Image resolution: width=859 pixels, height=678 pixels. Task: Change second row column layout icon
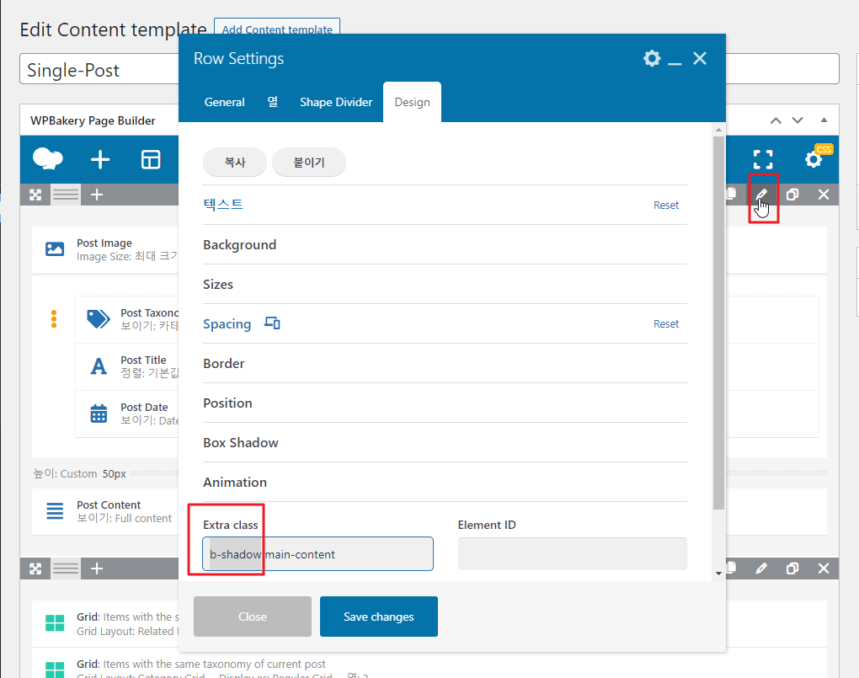point(66,569)
